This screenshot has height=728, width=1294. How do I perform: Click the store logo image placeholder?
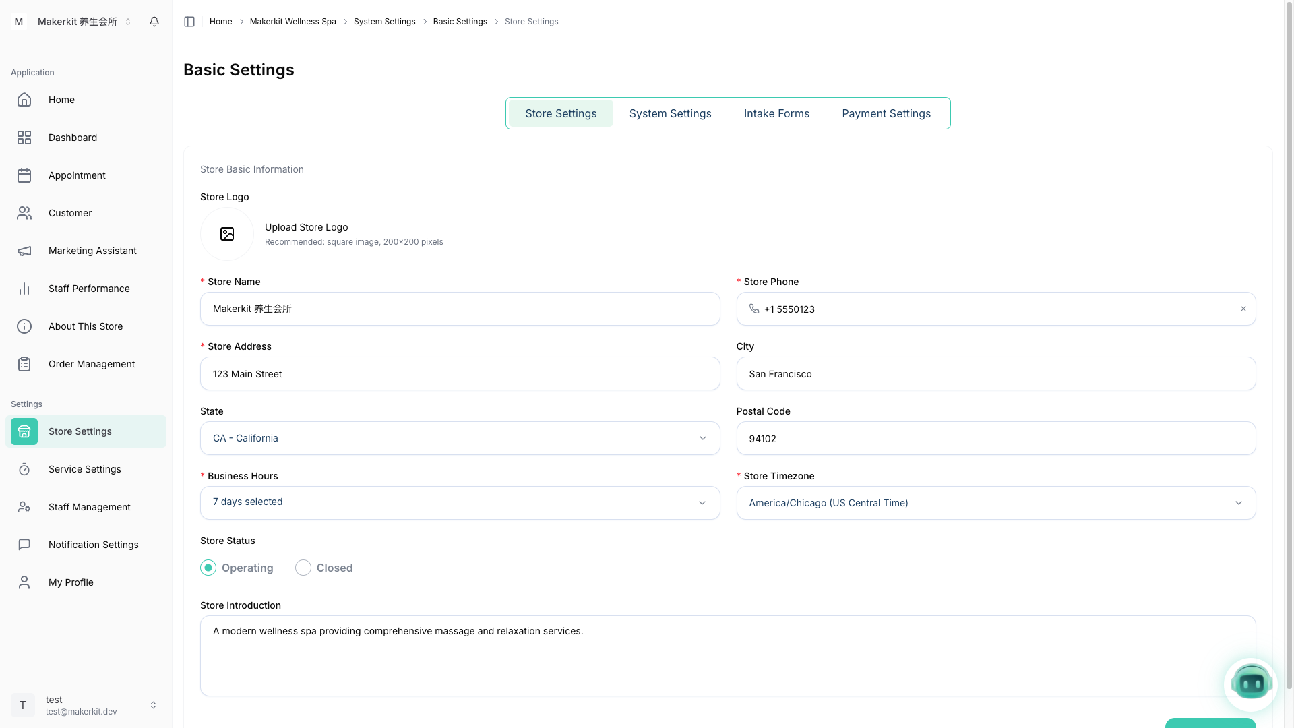[x=227, y=234]
